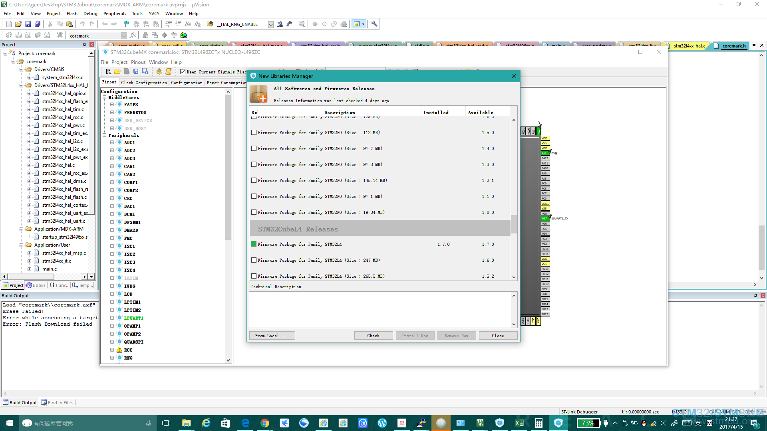Open Google Chrome from the taskbar
Image resolution: width=767 pixels, height=431 pixels.
tap(265, 423)
